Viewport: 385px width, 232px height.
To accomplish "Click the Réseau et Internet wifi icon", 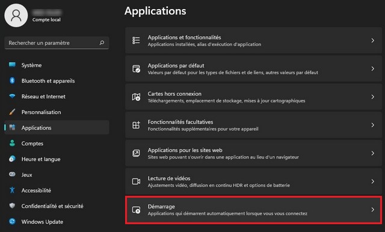I will click(12, 96).
